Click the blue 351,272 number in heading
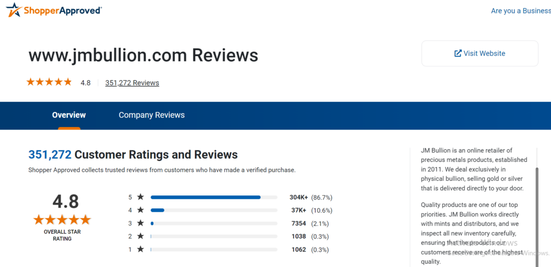This screenshot has width=551, height=267. tap(50, 154)
